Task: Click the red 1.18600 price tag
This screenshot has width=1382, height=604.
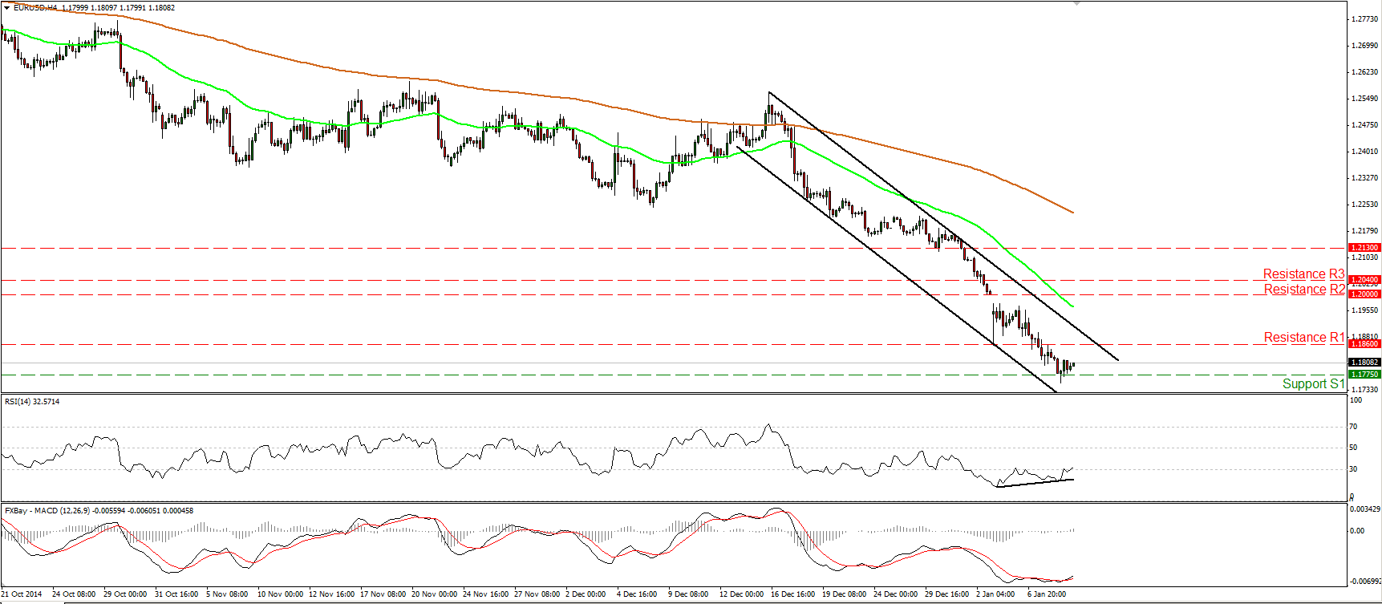Action: pos(1364,344)
